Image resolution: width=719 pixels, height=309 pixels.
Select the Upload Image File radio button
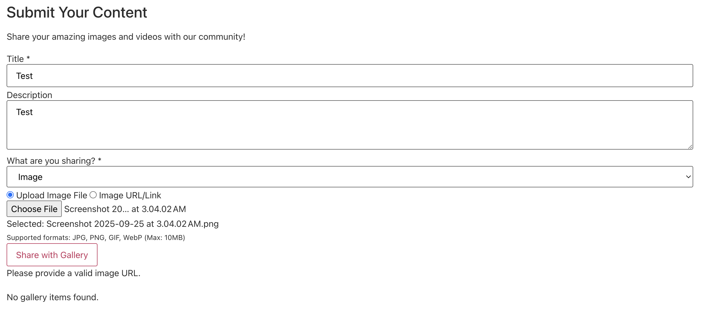(x=10, y=195)
